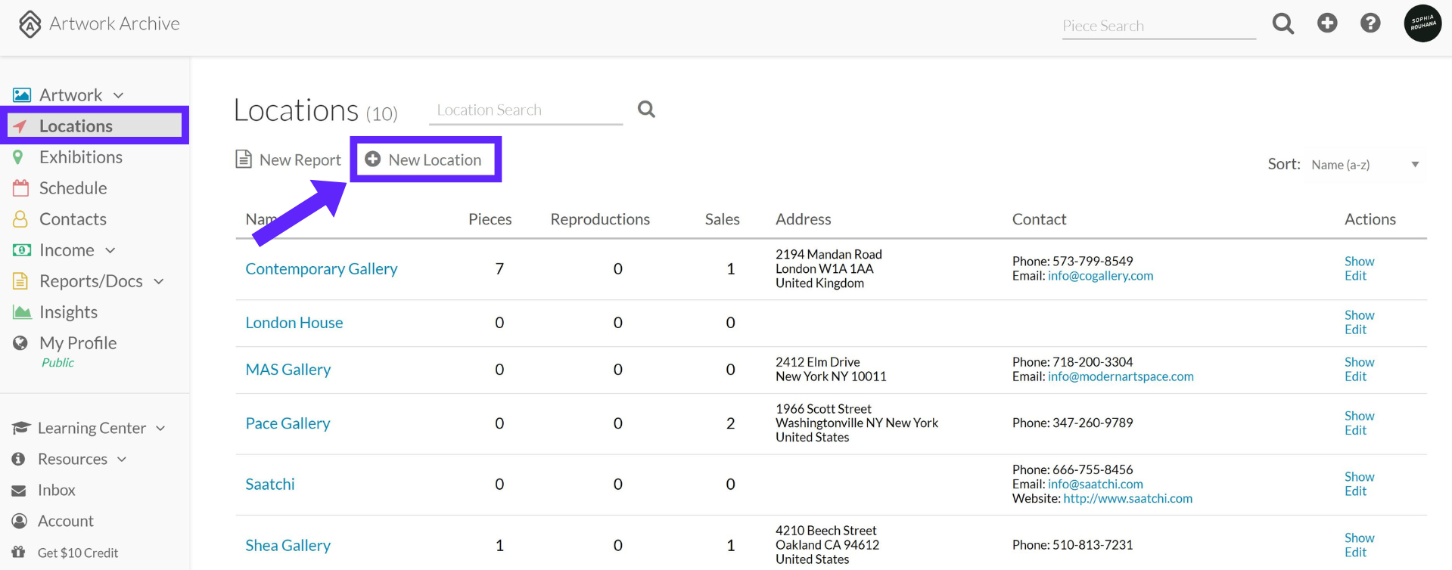Click the plus circle icon in top bar
Screen dimensions: 1452x570
coord(1327,23)
